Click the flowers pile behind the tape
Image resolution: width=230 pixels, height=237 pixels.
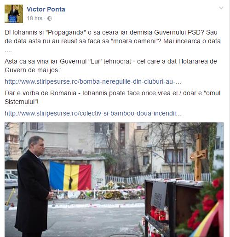click(115, 191)
